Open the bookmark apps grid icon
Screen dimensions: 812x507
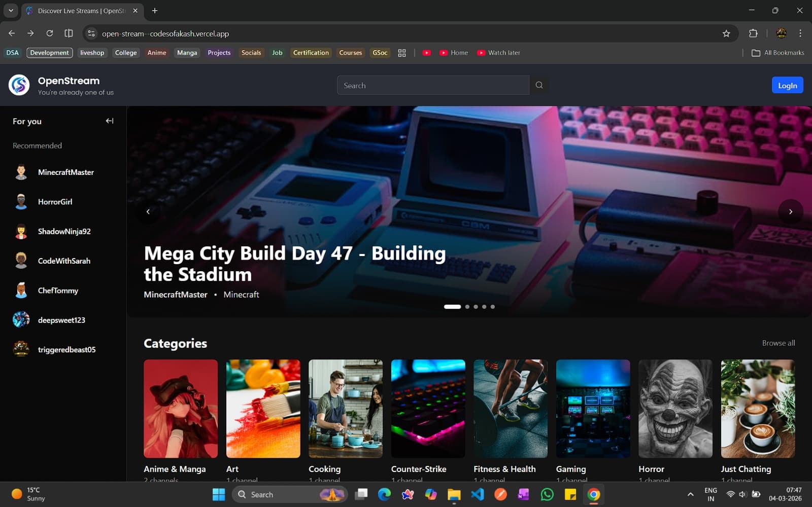402,53
